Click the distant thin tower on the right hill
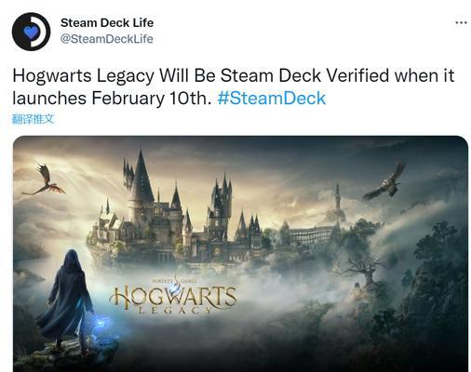Viewport: 471px width, 372px height. [337, 198]
